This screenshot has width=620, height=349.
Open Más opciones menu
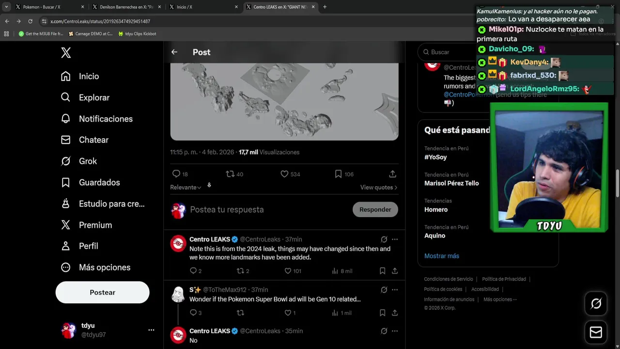point(96,267)
